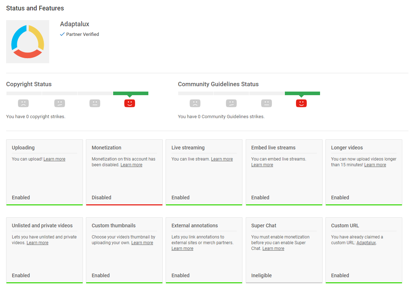Image resolution: width=412 pixels, height=288 pixels.
Task: Click the Adaptalux channel logo thumbnail
Action: coord(28,42)
